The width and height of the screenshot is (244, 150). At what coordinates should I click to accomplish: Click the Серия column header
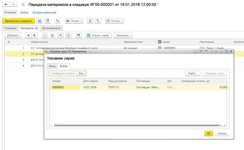click(175, 42)
